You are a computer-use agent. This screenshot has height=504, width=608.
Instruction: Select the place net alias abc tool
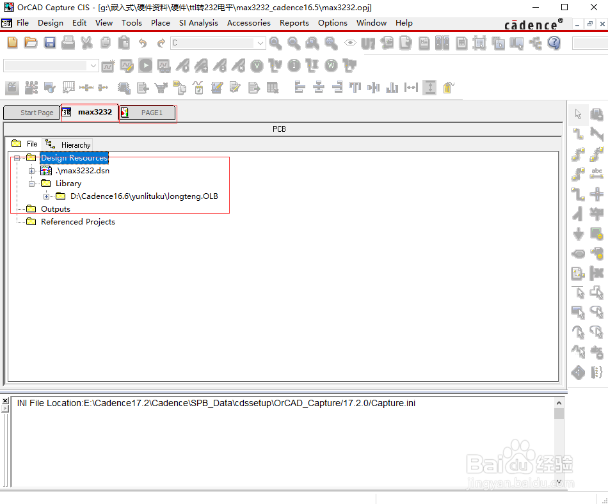[x=596, y=173]
